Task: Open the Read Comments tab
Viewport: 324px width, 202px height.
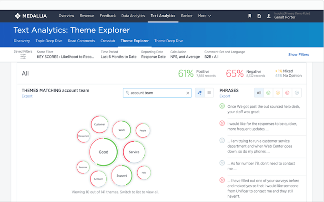Action: click(81, 41)
